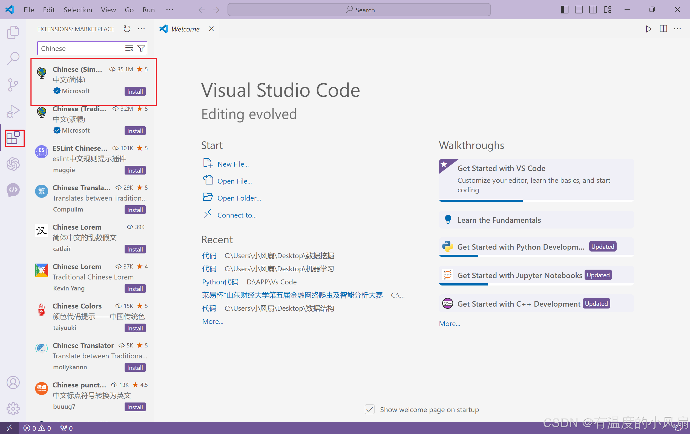
Task: Click the Open Folder... link
Action: tap(239, 198)
